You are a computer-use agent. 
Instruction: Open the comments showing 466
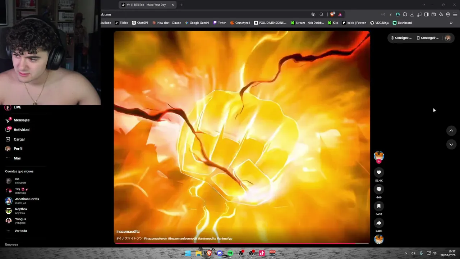pyautogui.click(x=379, y=189)
